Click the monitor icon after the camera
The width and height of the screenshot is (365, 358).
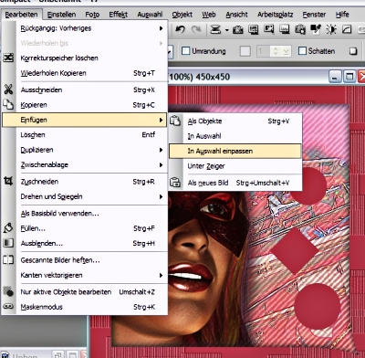pos(254,30)
